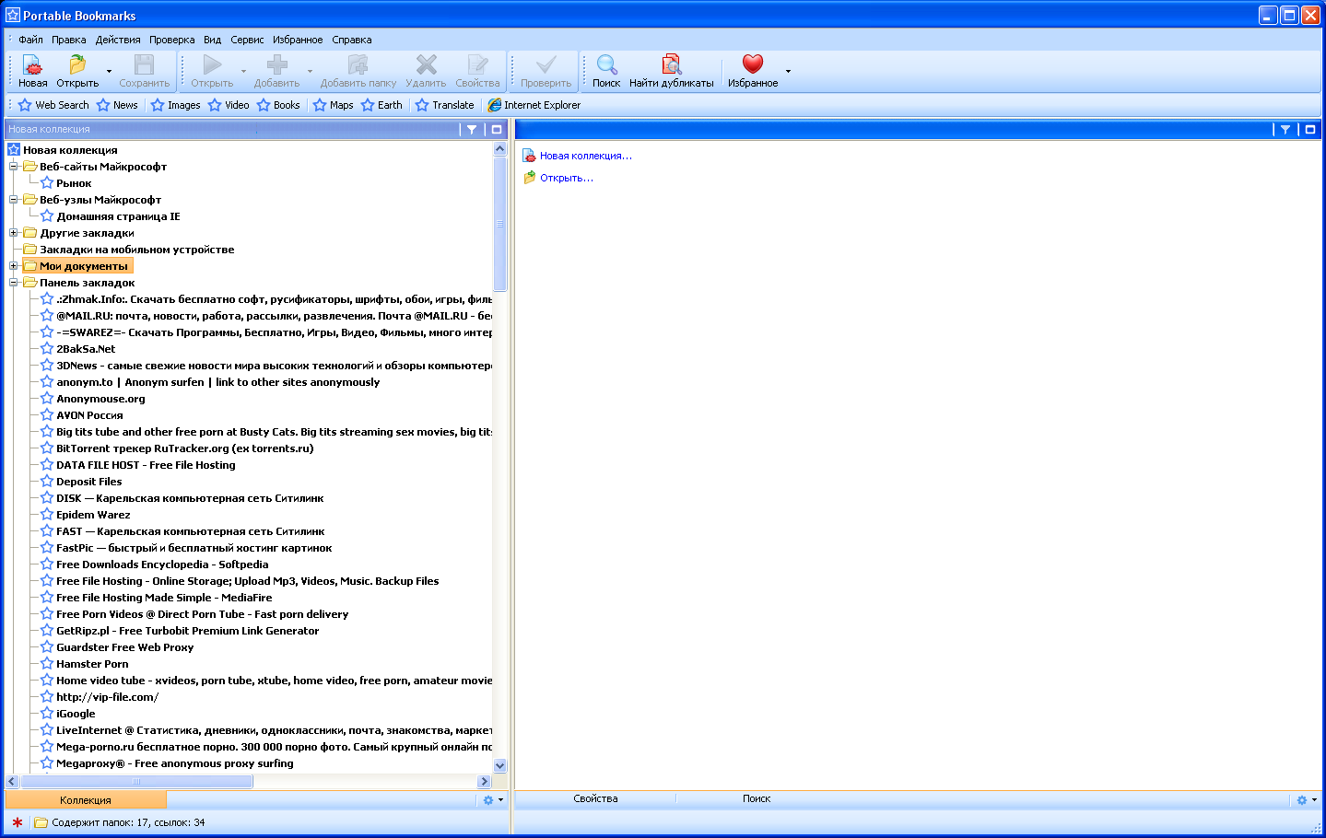Expand the Мои документы folder
The image size is (1326, 838).
point(14,266)
